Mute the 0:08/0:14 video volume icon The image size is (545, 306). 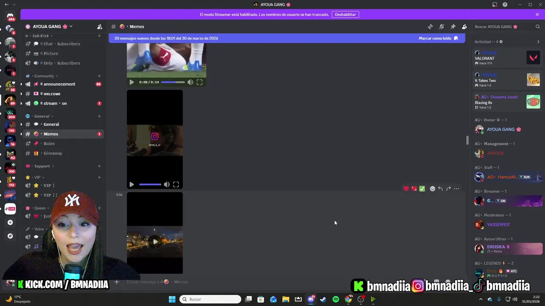click(190, 82)
